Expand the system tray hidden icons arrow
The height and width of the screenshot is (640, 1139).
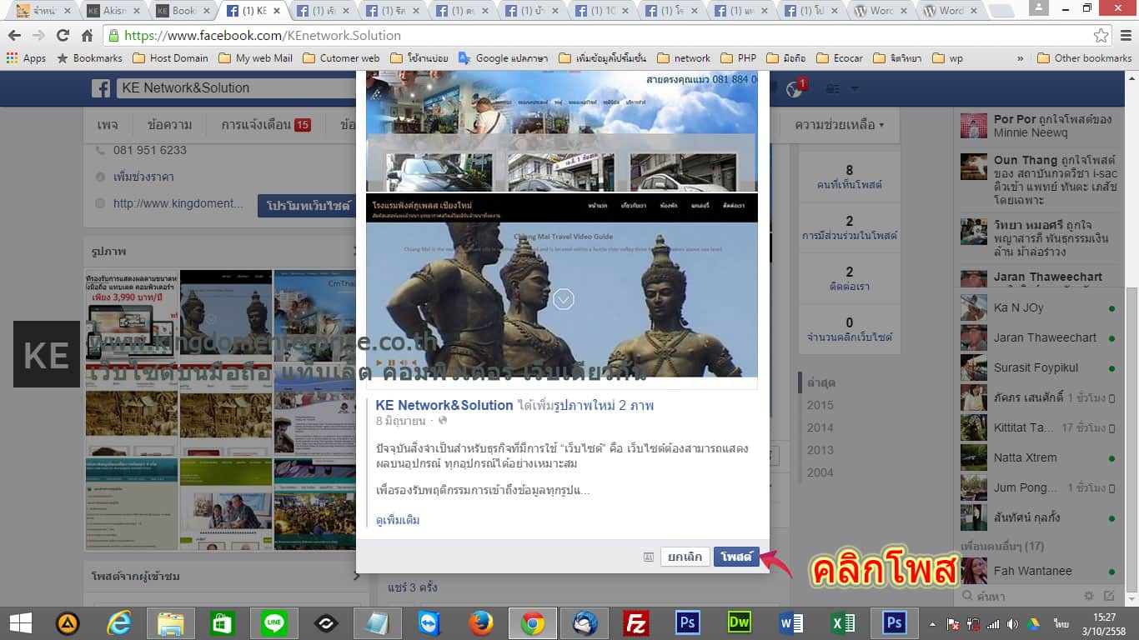933,623
